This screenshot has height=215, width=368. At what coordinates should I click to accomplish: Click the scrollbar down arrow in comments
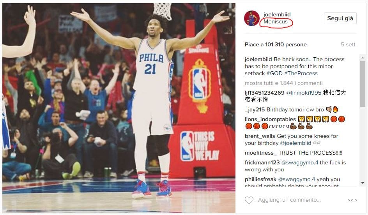(363, 183)
